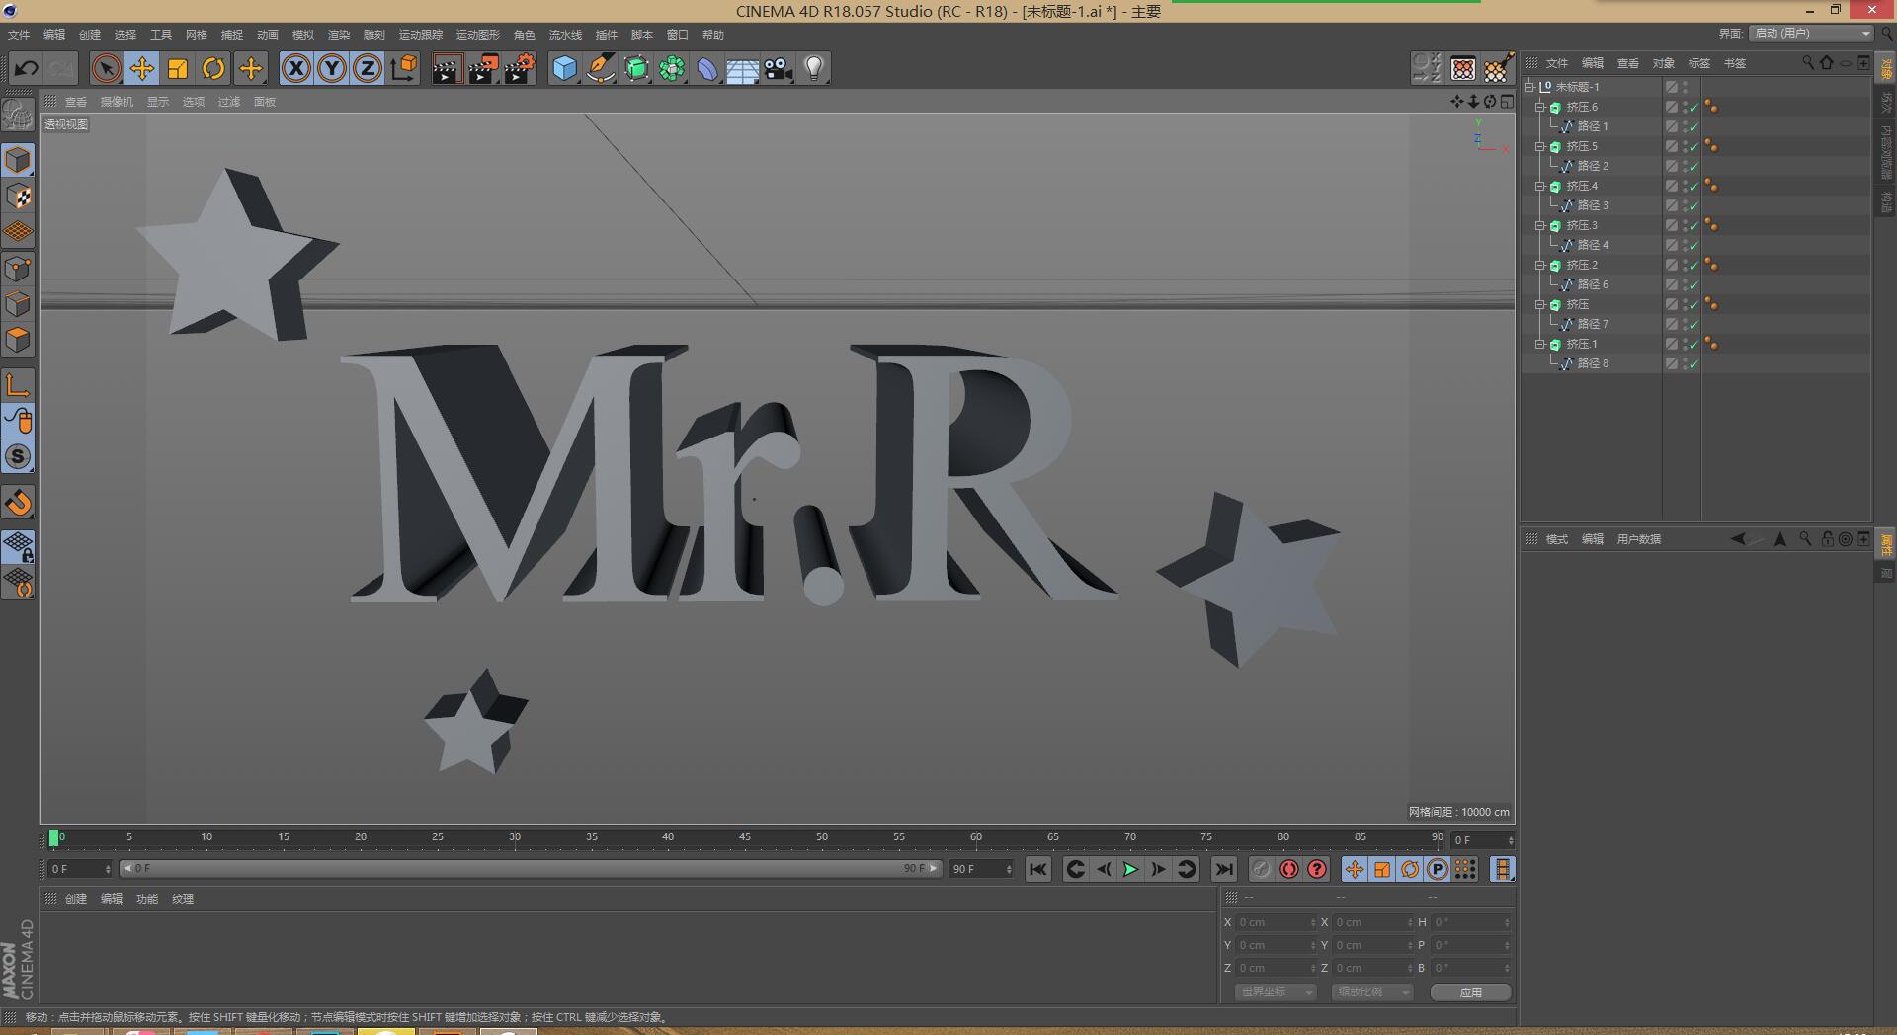Toggle green checkmark for 挤压.5
Viewport: 1897px width, 1035px height.
coord(1694,146)
